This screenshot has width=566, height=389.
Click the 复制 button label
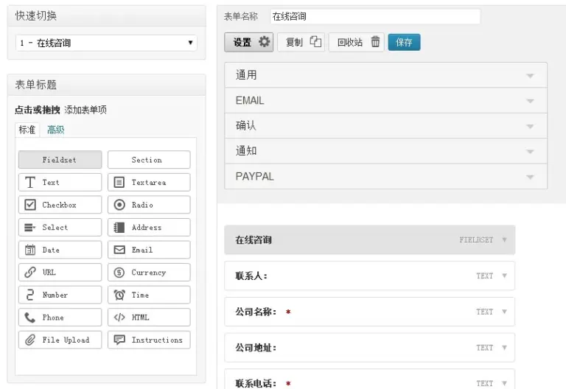click(294, 42)
